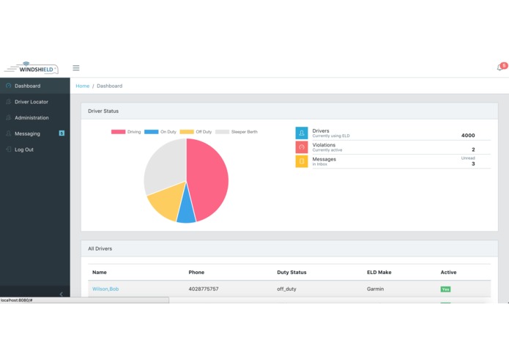
Task: Click the phone number 4028775757
Action: pyautogui.click(x=204, y=289)
